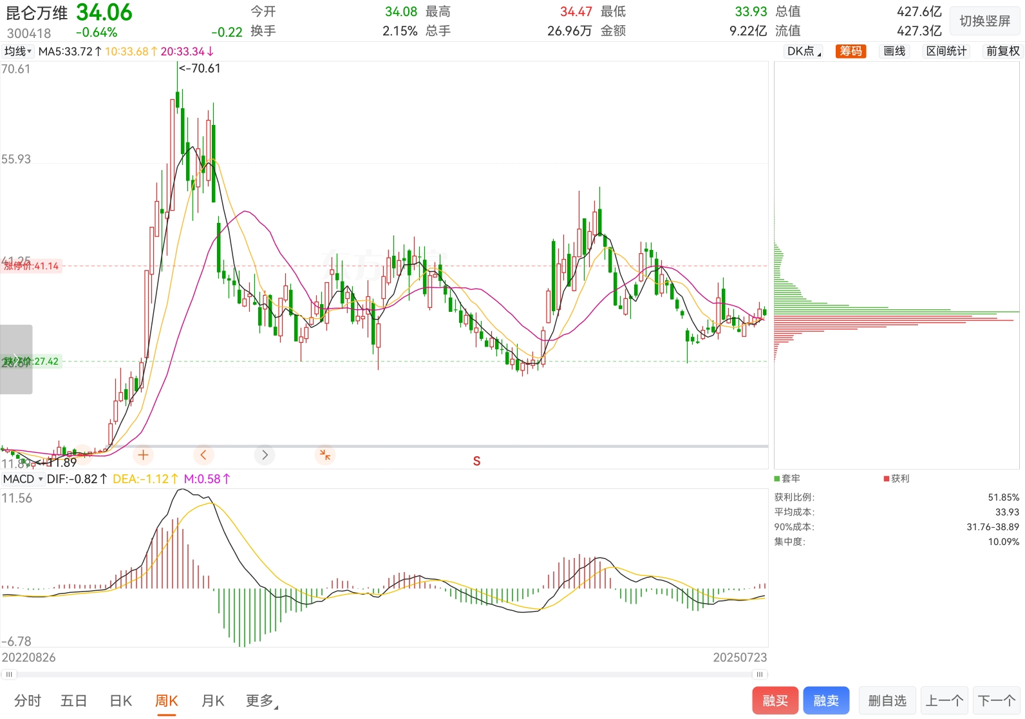This screenshot has height=719, width=1025.
Task: Click the 跌停价:27.42 label
Action: click(x=32, y=361)
